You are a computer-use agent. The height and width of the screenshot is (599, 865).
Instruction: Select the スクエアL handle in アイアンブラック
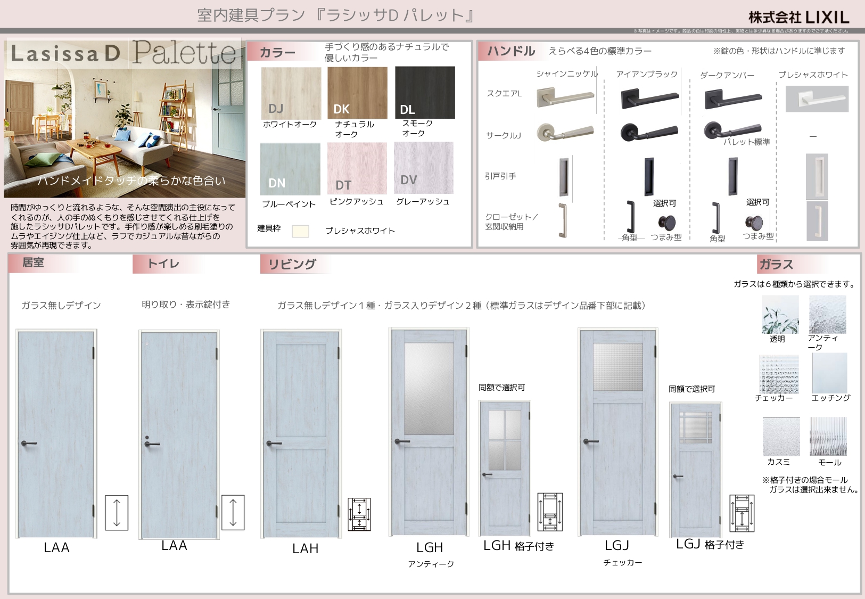(x=650, y=99)
